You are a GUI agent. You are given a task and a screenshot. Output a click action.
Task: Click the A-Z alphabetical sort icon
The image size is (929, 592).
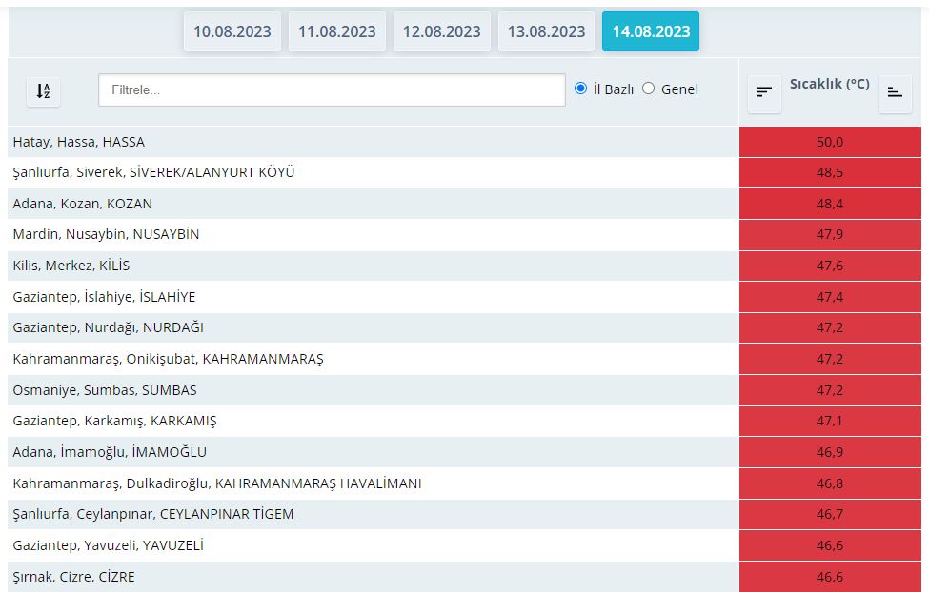43,91
